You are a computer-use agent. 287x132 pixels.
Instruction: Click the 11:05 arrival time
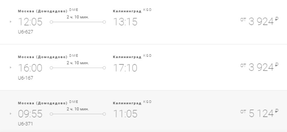point(125,114)
